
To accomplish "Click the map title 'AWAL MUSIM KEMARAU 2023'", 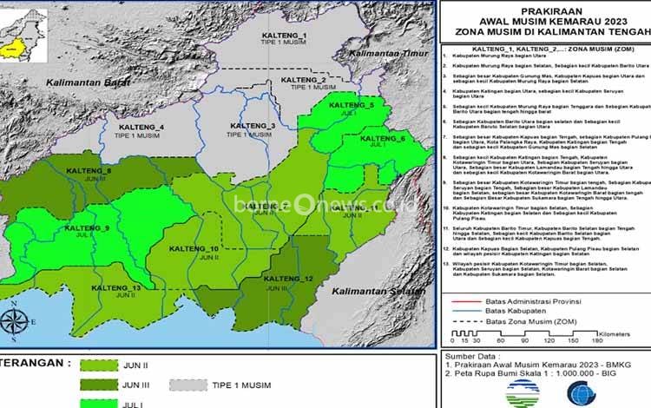I will [x=553, y=22].
